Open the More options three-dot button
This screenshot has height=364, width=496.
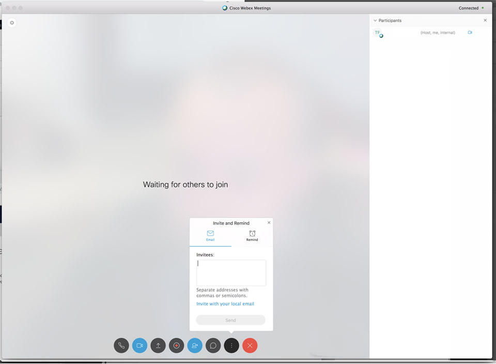coord(231,345)
